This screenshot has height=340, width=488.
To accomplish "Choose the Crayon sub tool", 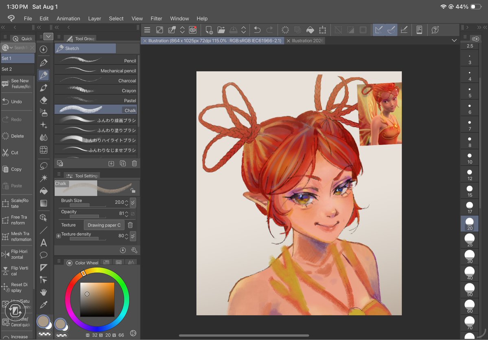I will [96, 91].
